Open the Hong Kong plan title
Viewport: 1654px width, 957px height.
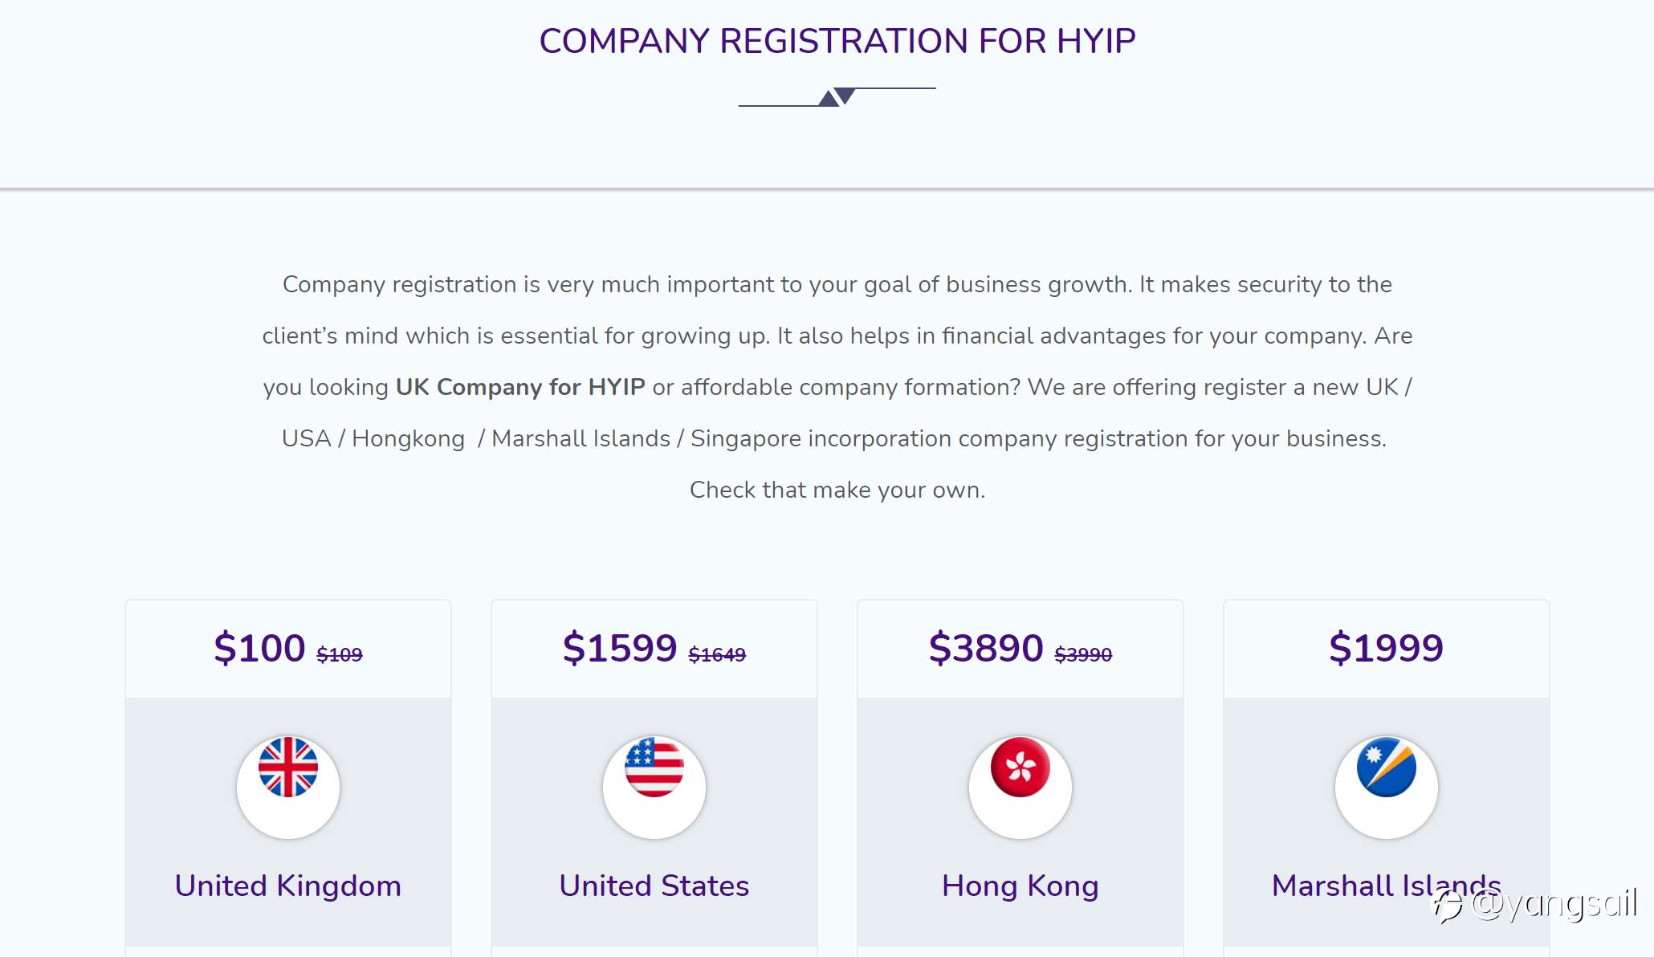click(x=1021, y=886)
